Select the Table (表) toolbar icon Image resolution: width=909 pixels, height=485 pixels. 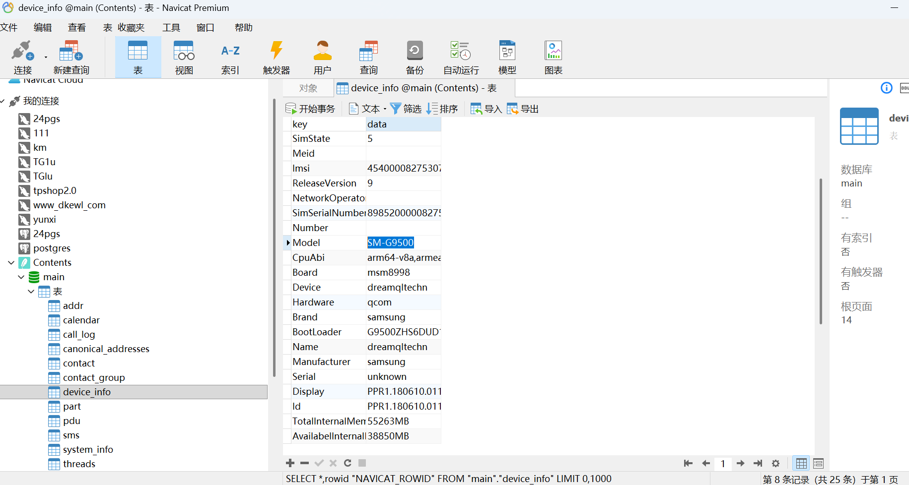click(x=138, y=58)
